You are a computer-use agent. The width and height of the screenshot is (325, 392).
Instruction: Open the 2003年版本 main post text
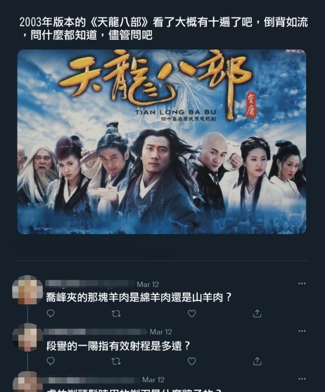163,28
